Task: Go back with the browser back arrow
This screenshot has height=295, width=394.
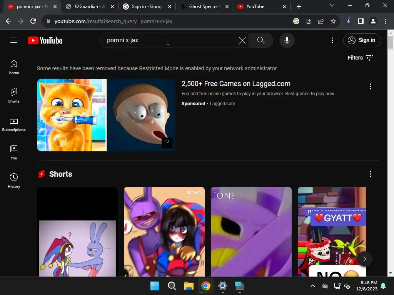Action: (x=8, y=22)
